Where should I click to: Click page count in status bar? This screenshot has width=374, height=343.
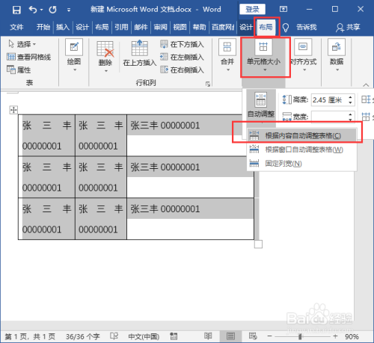[x=30, y=336]
